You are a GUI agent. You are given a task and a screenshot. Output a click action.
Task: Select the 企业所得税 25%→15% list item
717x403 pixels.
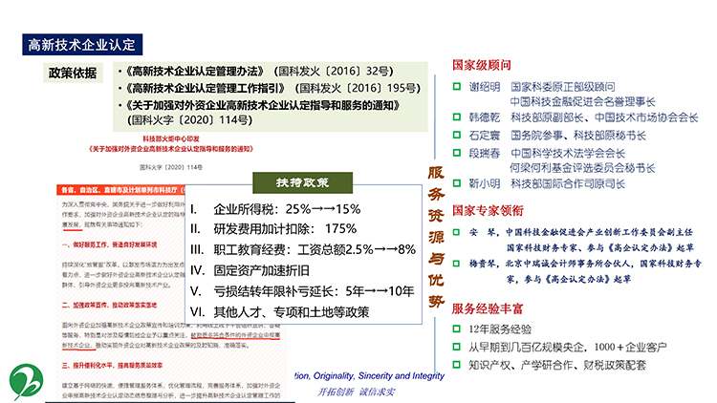(275, 209)
